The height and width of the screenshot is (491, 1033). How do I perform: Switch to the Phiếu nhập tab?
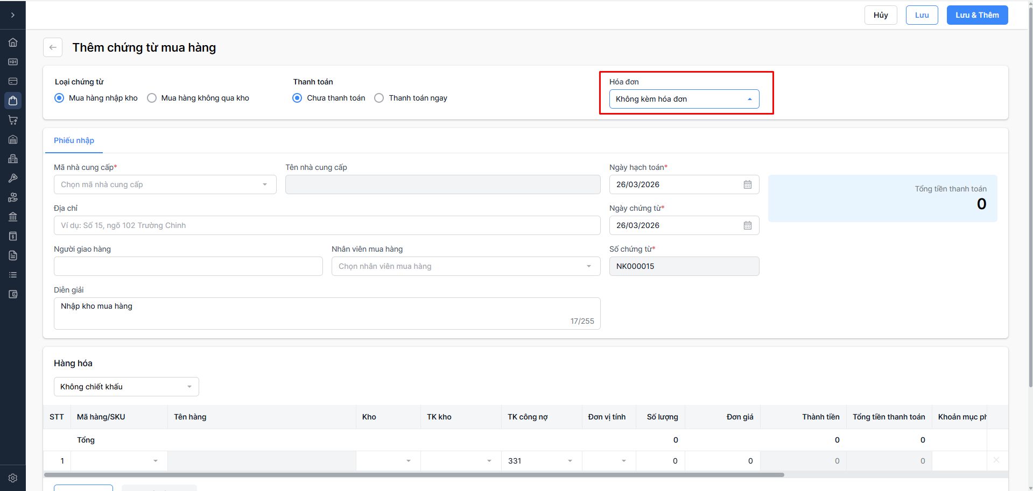coord(74,140)
